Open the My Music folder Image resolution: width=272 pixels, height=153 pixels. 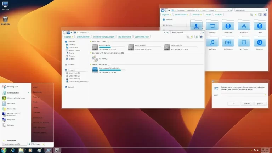pos(212,42)
